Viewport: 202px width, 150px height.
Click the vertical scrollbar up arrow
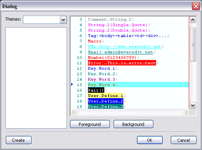(193, 20)
